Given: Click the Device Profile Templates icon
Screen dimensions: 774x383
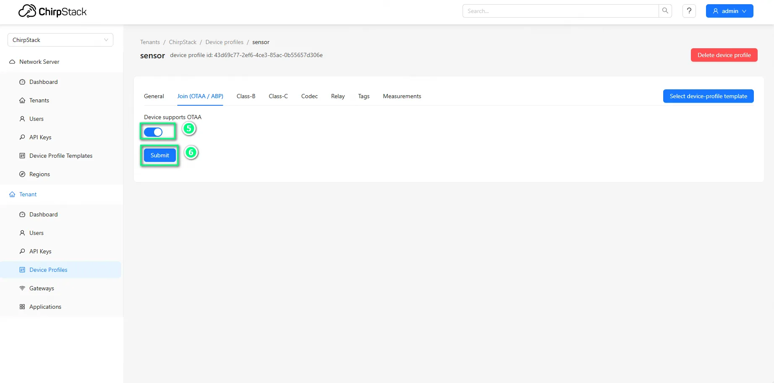Looking at the screenshot, I should (22, 156).
